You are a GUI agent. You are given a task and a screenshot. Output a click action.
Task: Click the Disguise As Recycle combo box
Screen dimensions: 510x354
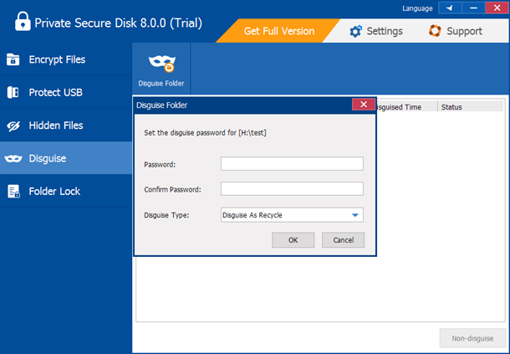click(x=284, y=215)
